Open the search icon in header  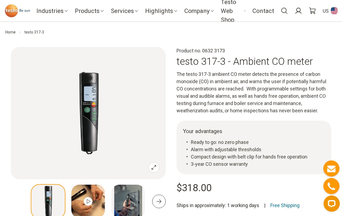click(x=284, y=11)
